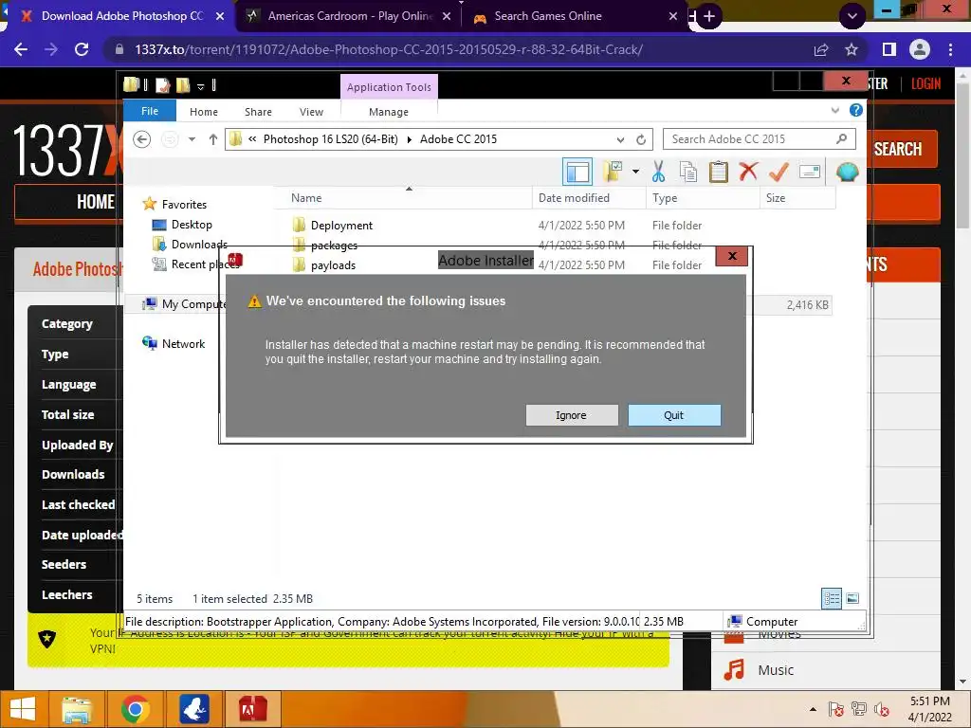Select Desktop in Favorites

coord(192,225)
